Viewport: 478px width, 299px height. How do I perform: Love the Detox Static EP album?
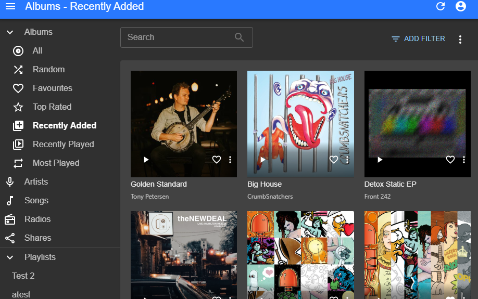(x=450, y=160)
